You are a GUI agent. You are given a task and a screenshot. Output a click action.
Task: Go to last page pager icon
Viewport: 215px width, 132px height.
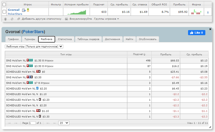55,123
